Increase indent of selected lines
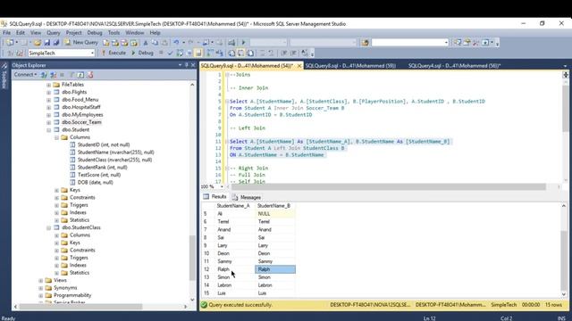This screenshot has width=572, height=321. 294,53
